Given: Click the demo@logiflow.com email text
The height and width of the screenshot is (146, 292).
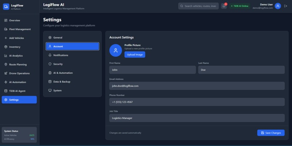Looking at the screenshot, I should pyautogui.click(x=263, y=8).
